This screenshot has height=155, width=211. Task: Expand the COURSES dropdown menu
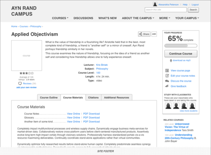tap(60, 18)
